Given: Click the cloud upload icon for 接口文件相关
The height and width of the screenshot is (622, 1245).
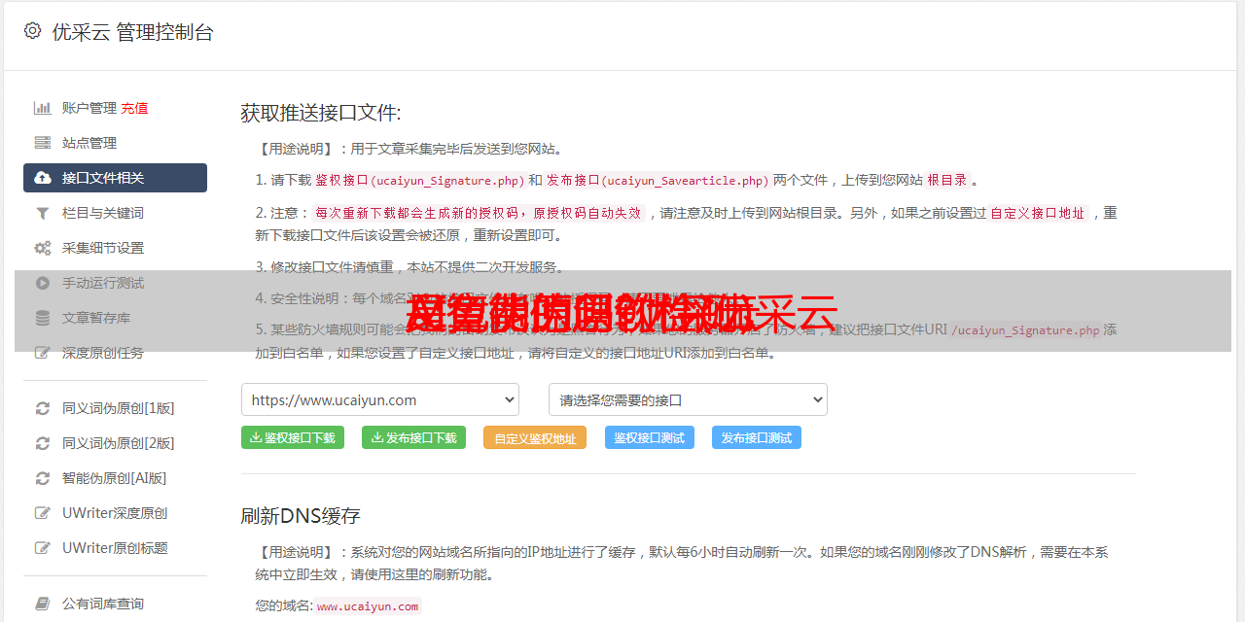Looking at the screenshot, I should point(43,178).
